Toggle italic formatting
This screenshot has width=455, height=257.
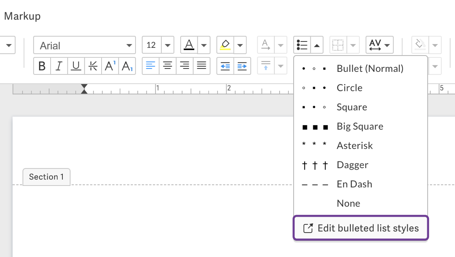tap(59, 66)
